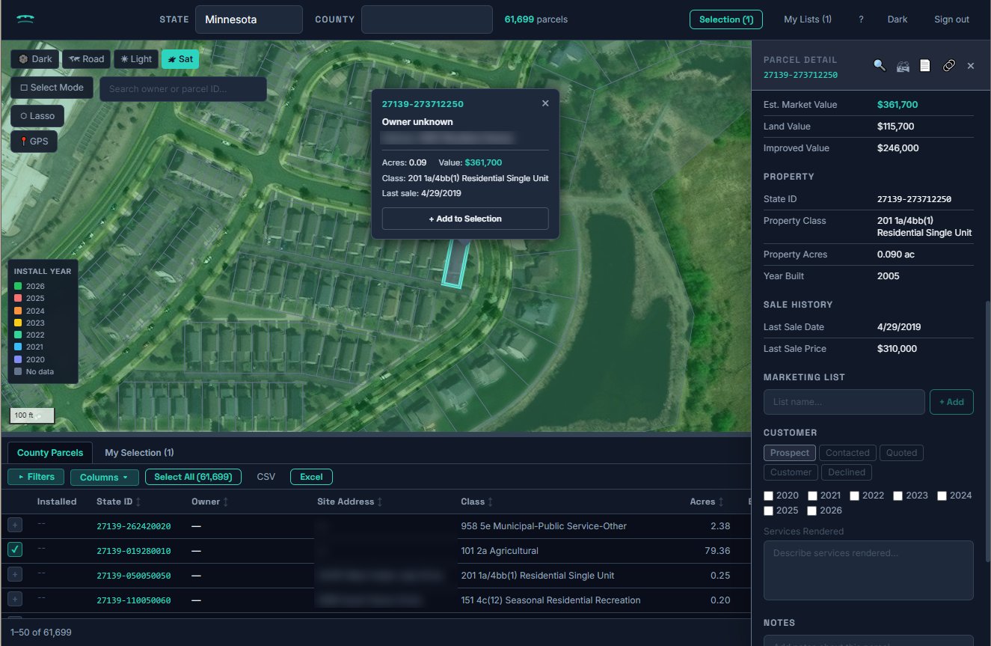Uncheck the selected parcel 27139-019280010

coord(15,550)
